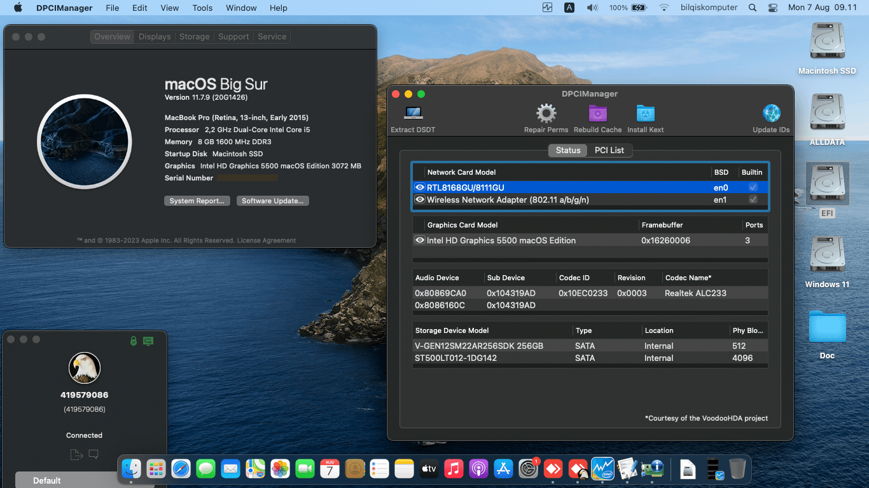The image size is (869, 488).
Task: Select the Wireless Network Adapter (802.11 a/b/g/n) row
Action: pyautogui.click(x=590, y=200)
